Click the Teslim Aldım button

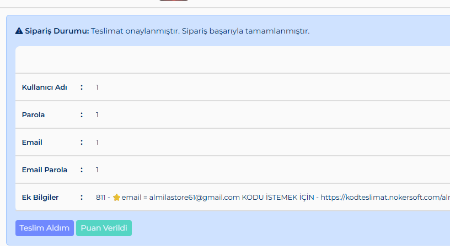[x=45, y=228]
